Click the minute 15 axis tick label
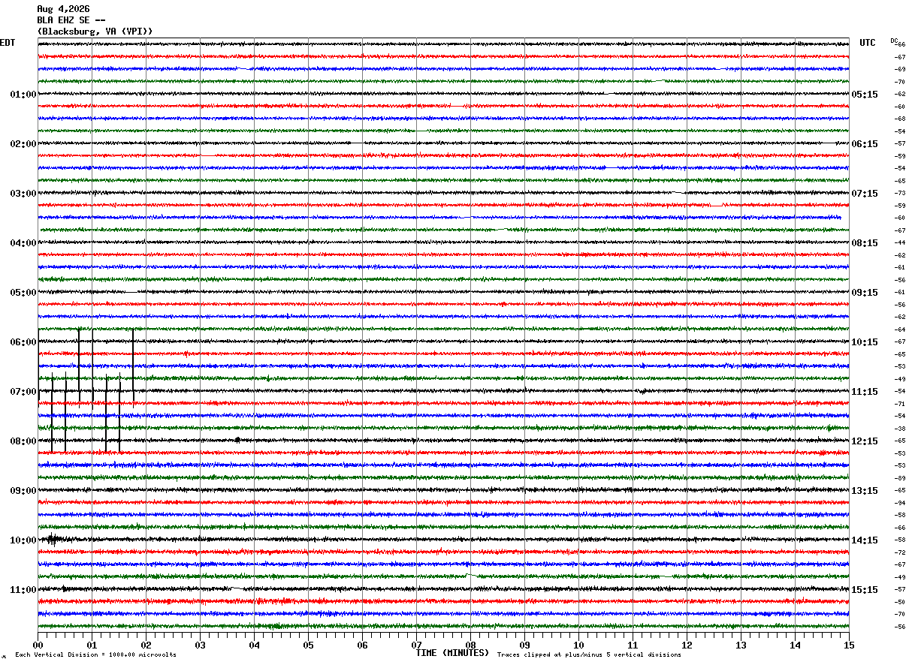Viewport: 909px width, 665px height. tap(849, 645)
